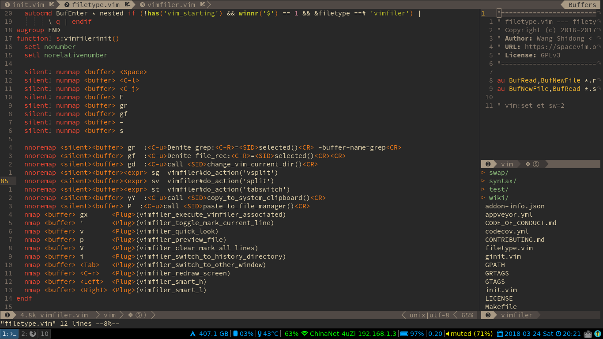Click the 'setl nonumber' line
Image resolution: width=603 pixels, height=339 pixels.
pyautogui.click(x=50, y=47)
